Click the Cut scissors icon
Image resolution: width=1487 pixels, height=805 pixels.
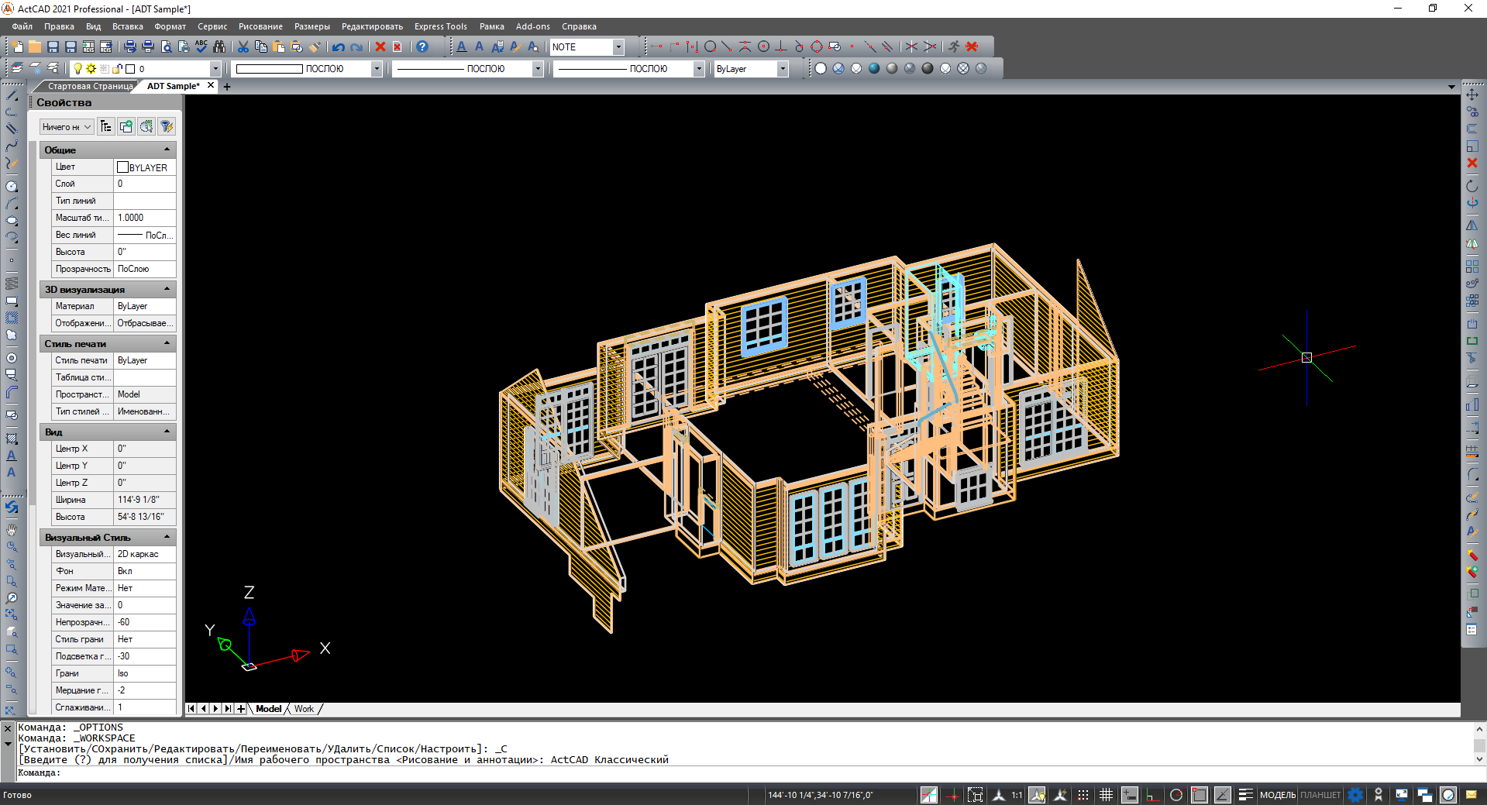[x=243, y=47]
